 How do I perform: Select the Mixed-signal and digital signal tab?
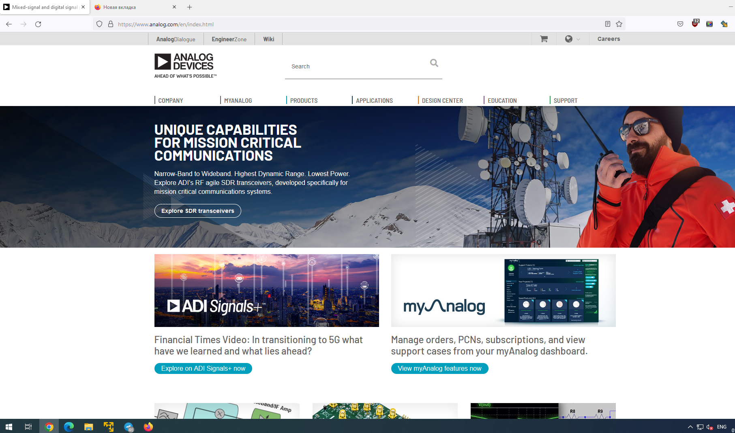45,7
